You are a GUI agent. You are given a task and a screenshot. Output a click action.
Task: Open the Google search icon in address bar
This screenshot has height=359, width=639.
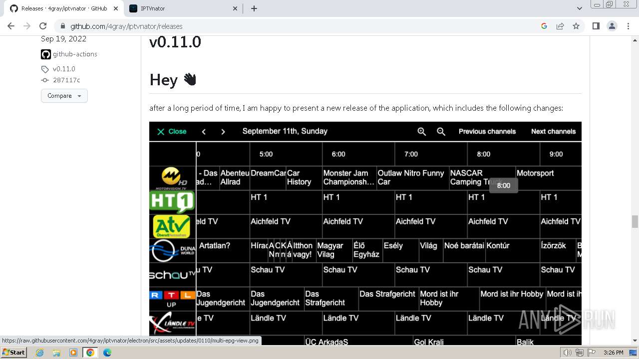(x=544, y=26)
